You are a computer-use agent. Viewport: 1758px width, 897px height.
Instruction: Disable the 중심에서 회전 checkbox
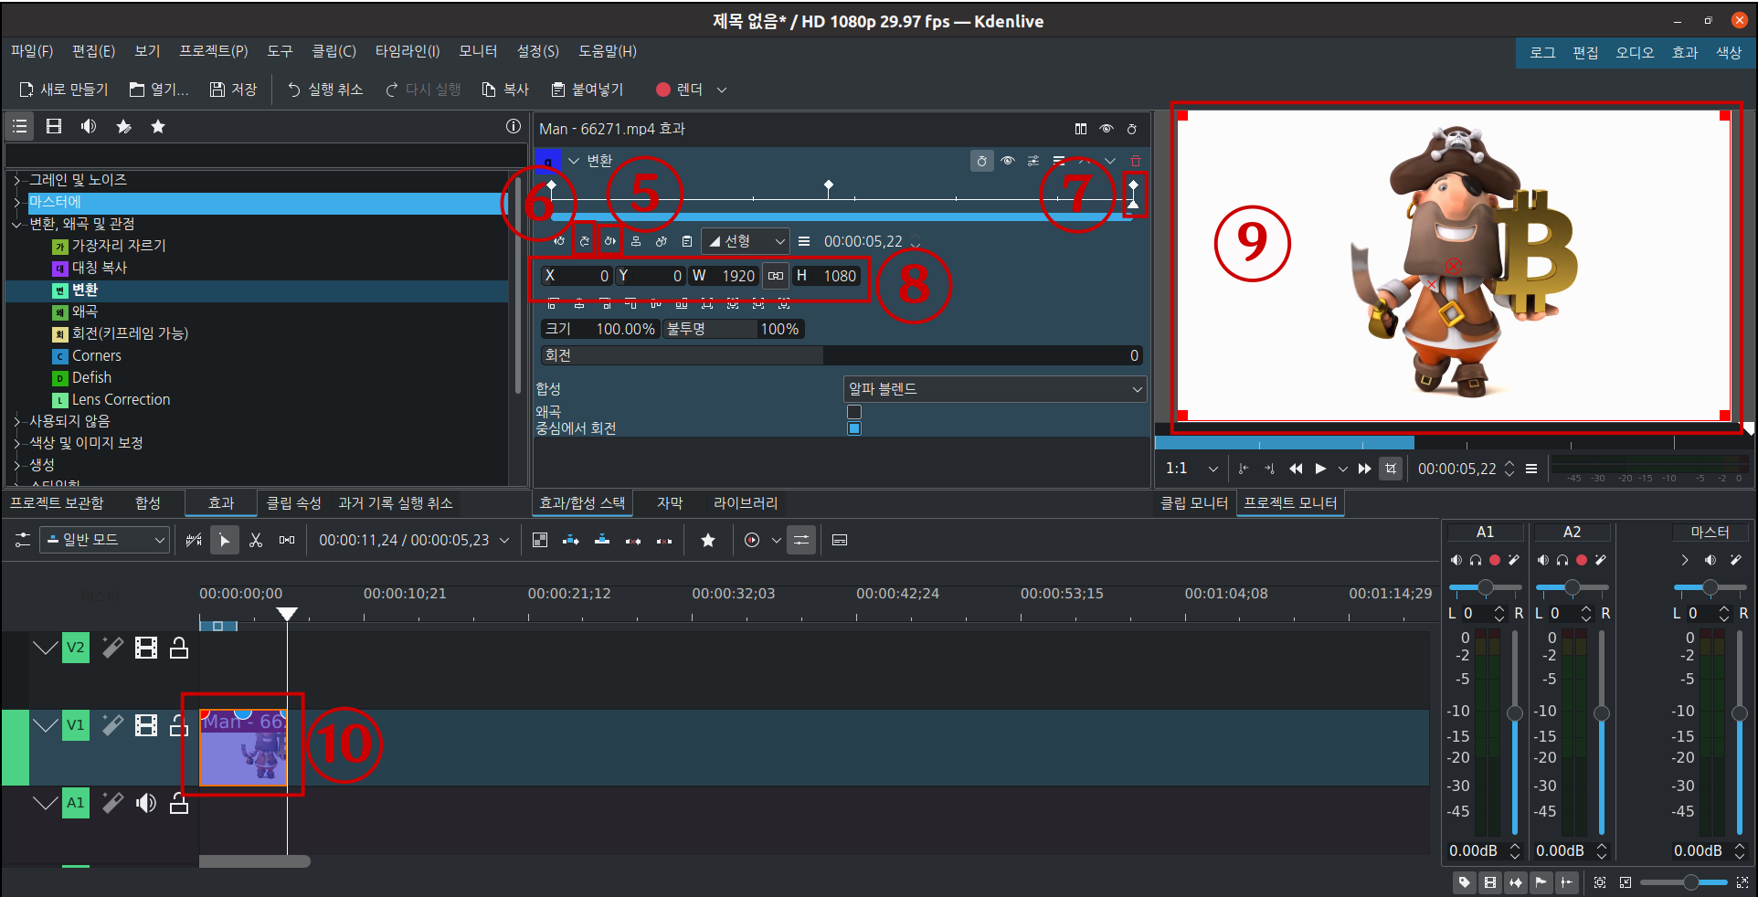(x=853, y=428)
